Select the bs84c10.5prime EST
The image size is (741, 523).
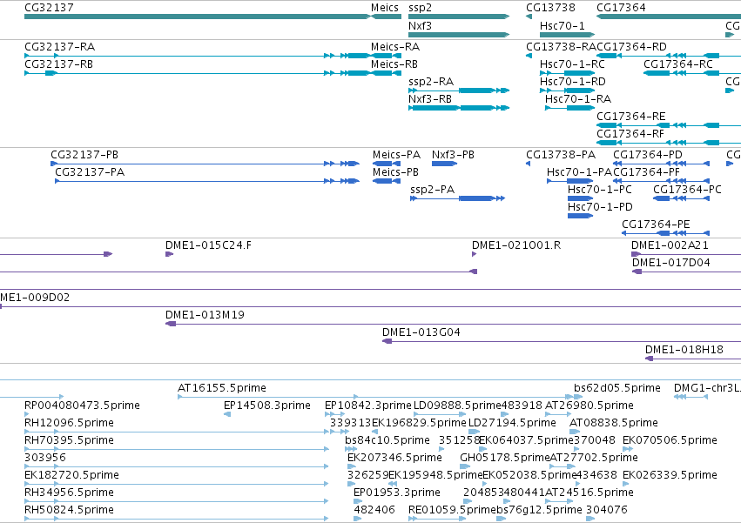coord(387,441)
